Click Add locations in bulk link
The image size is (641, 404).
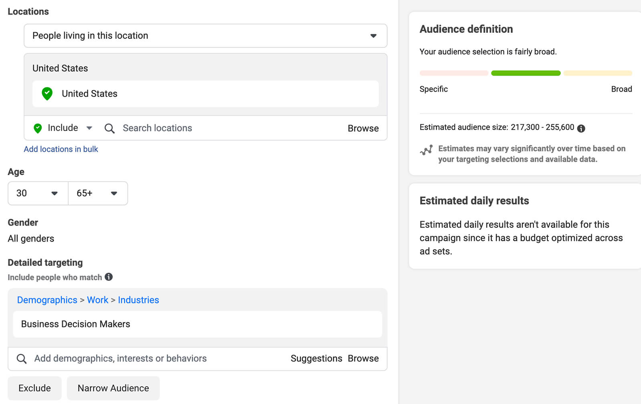coord(61,149)
